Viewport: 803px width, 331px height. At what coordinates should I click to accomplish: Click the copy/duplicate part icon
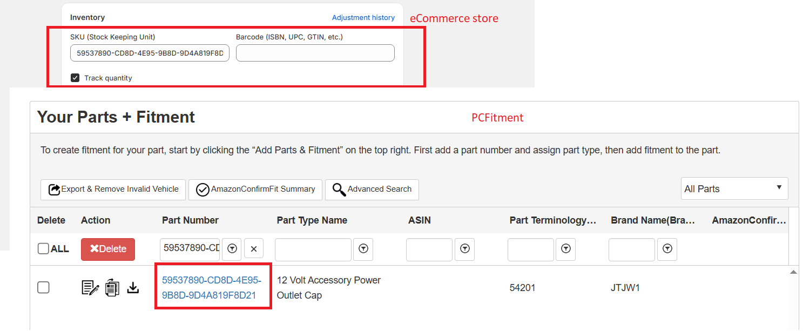click(x=111, y=287)
